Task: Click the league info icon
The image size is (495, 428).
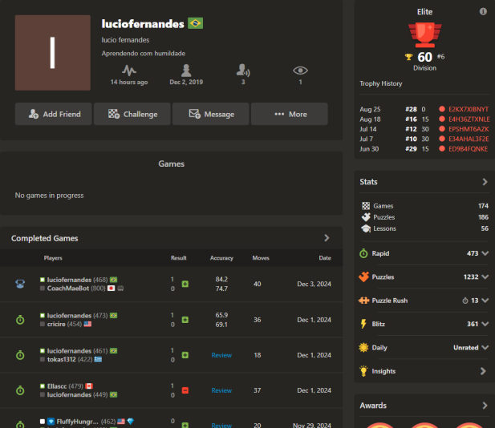Action: (x=483, y=12)
